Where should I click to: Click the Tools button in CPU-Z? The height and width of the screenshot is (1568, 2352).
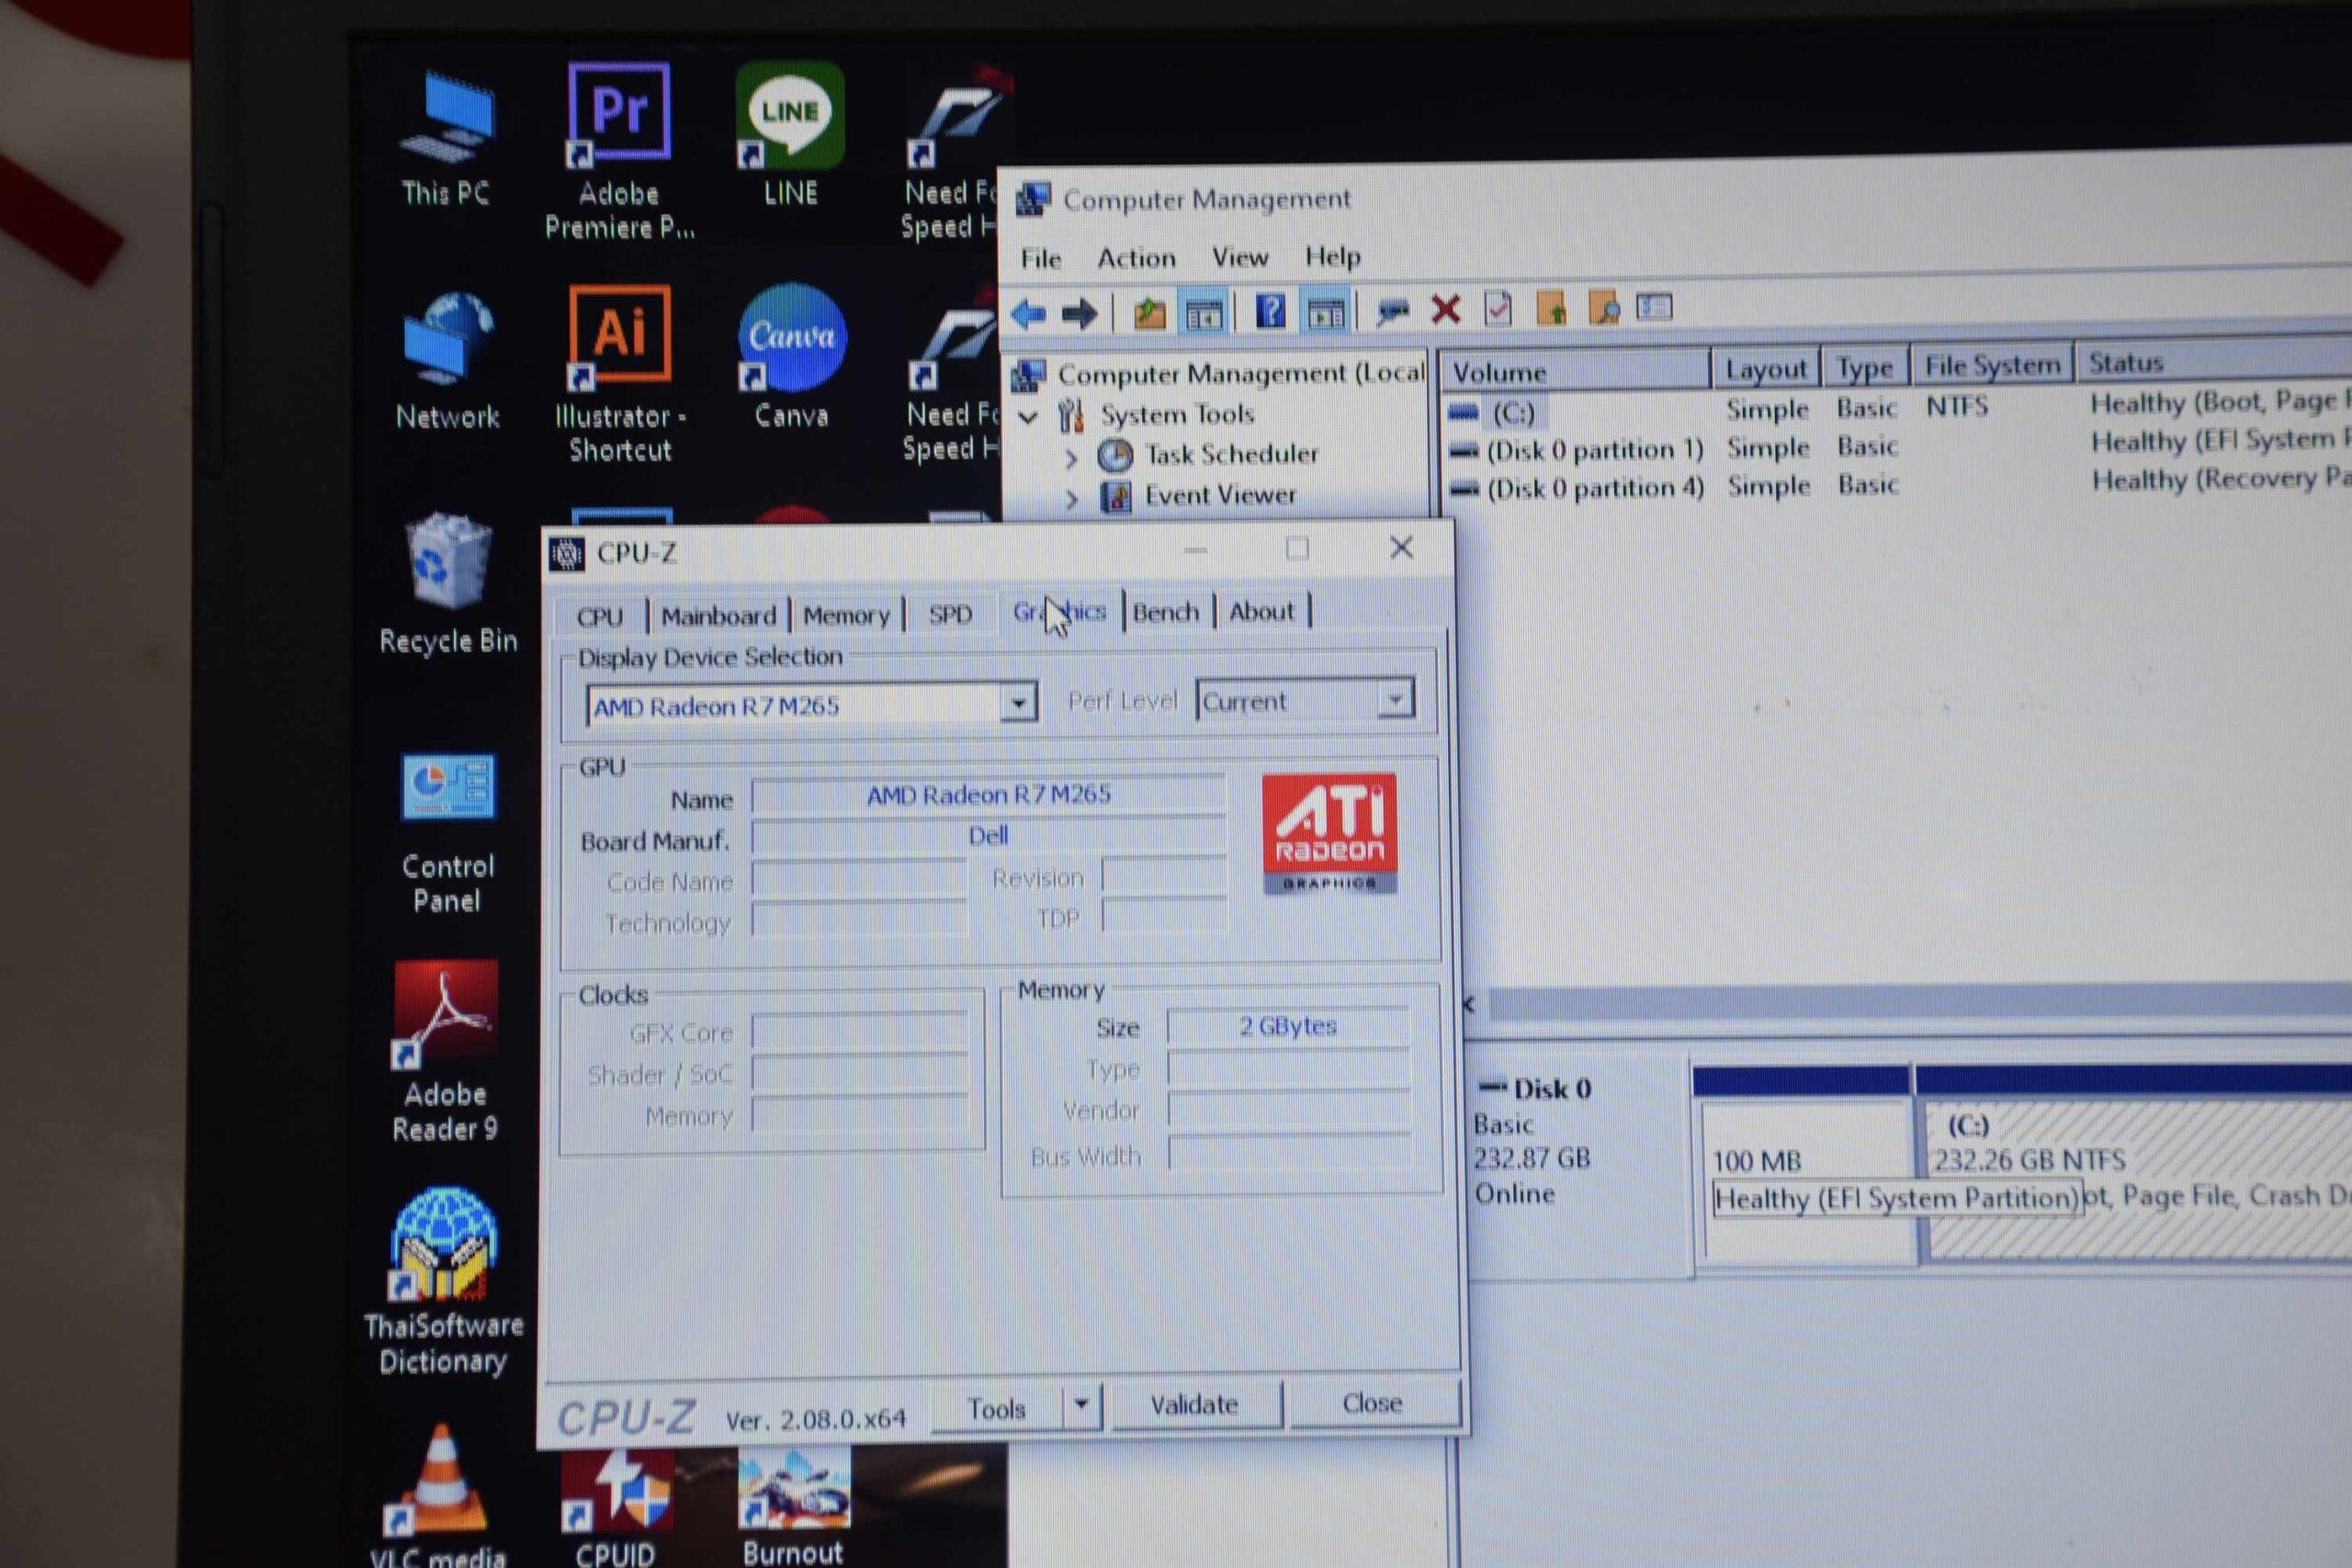coord(996,1408)
